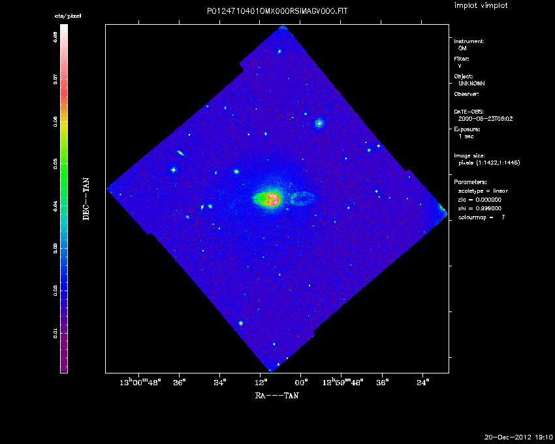The width and height of the screenshot is (555, 444).
Task: Click the 0.05 colorbar scale label
Action: pyautogui.click(x=55, y=164)
